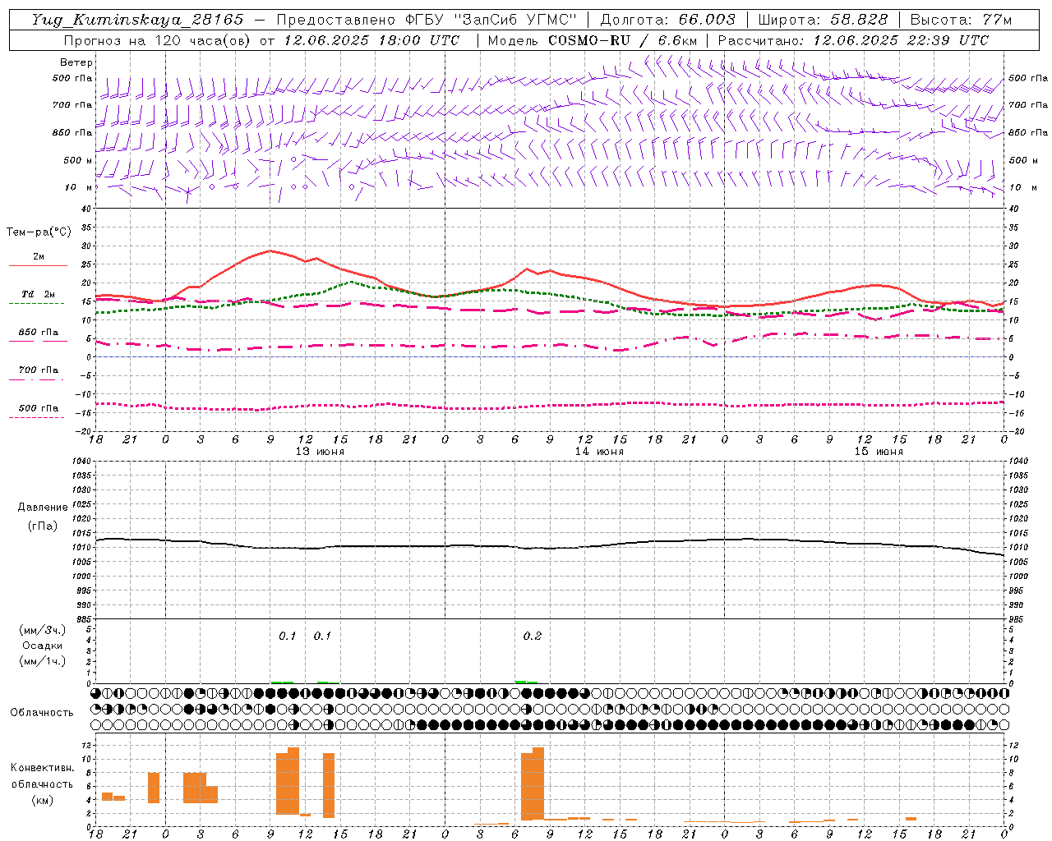
Task: Select the Рассчитано: 12.06.2025 22:39 UTC timestamp
Action: click(853, 40)
